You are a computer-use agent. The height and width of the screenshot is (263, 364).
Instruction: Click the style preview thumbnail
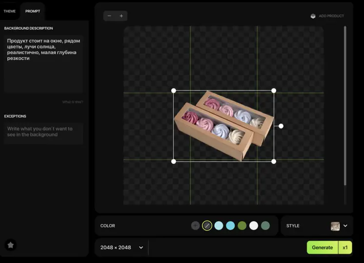point(335,226)
